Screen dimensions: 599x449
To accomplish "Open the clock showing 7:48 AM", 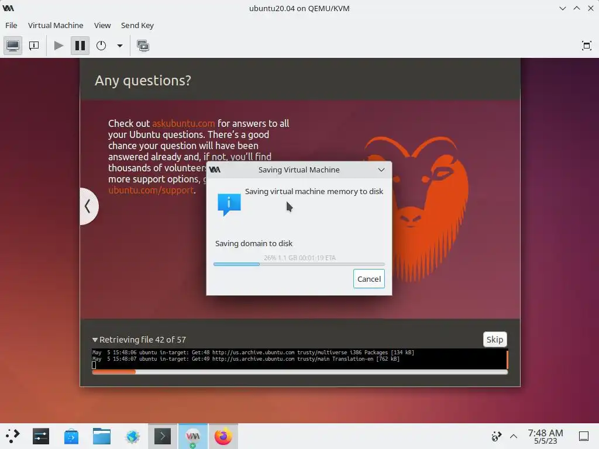I will click(545, 436).
